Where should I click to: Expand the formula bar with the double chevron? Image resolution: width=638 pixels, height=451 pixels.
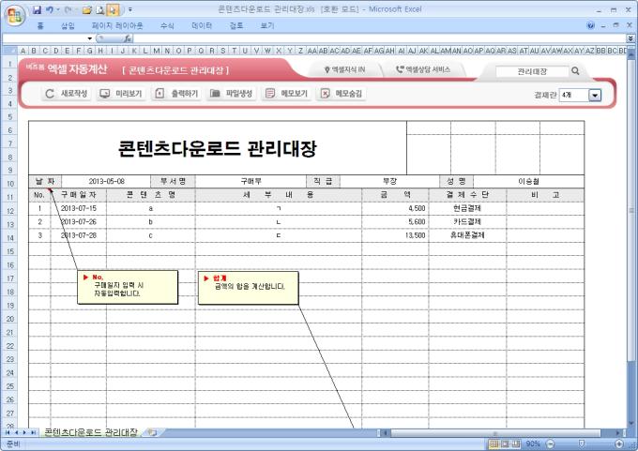pyautogui.click(x=630, y=38)
